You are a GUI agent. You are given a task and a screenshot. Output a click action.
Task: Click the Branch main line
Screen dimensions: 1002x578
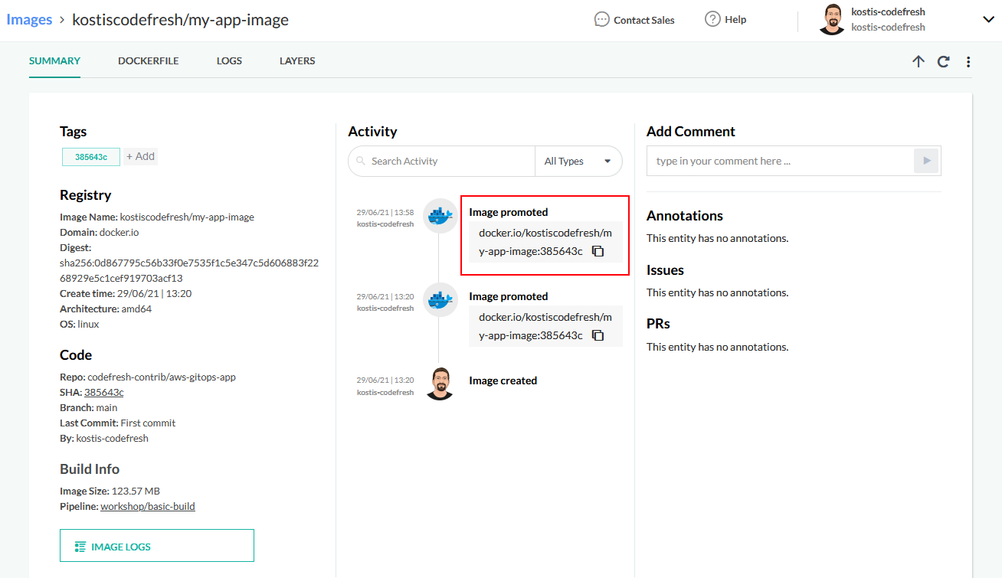click(89, 408)
